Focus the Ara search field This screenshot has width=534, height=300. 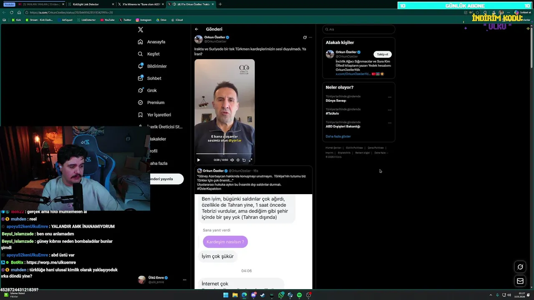click(x=359, y=29)
